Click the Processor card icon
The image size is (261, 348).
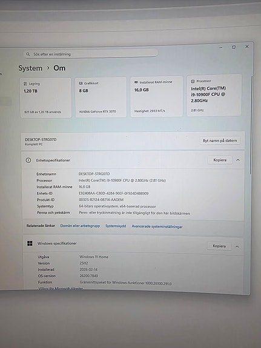click(x=193, y=82)
